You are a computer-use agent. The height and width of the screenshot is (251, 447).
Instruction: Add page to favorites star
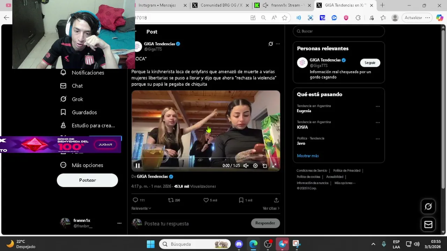tap(285, 18)
